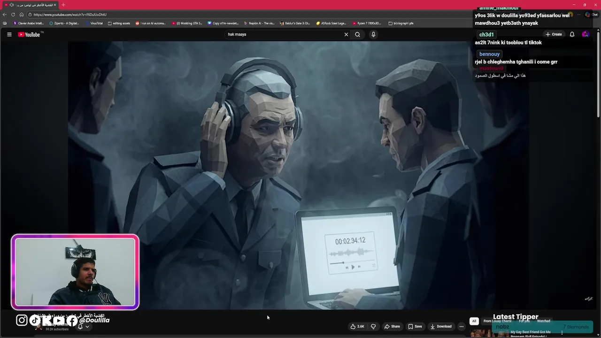The height and width of the screenshot is (338, 601).
Task: Open the 'My Gay Best Friend Got Me' video
Action: point(531,332)
